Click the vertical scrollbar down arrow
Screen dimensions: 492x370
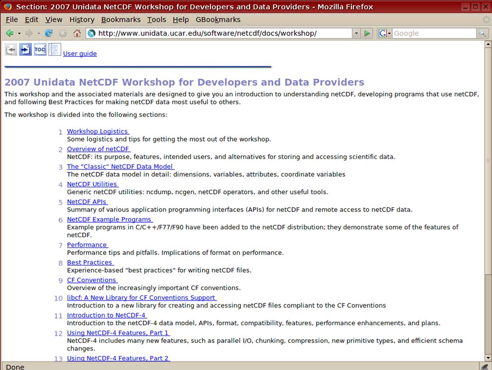488,358
